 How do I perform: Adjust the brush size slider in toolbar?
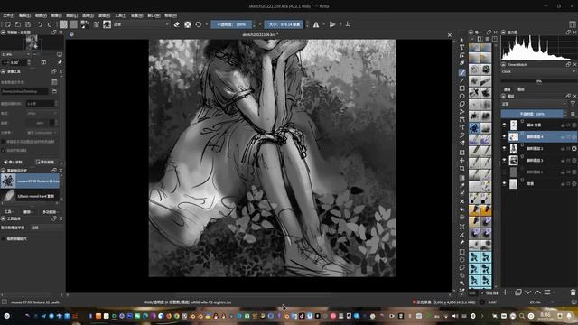[x=284, y=24]
